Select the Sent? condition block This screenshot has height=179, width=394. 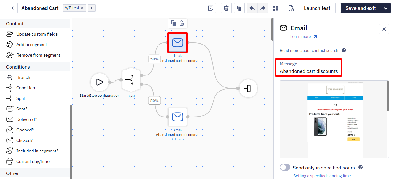(x=22, y=109)
